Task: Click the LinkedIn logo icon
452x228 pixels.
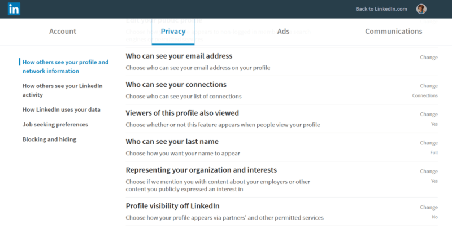Action: click(x=14, y=9)
